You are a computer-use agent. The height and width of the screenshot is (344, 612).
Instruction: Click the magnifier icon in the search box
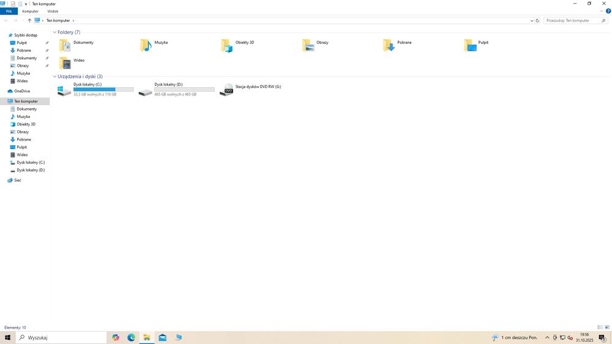coord(603,20)
